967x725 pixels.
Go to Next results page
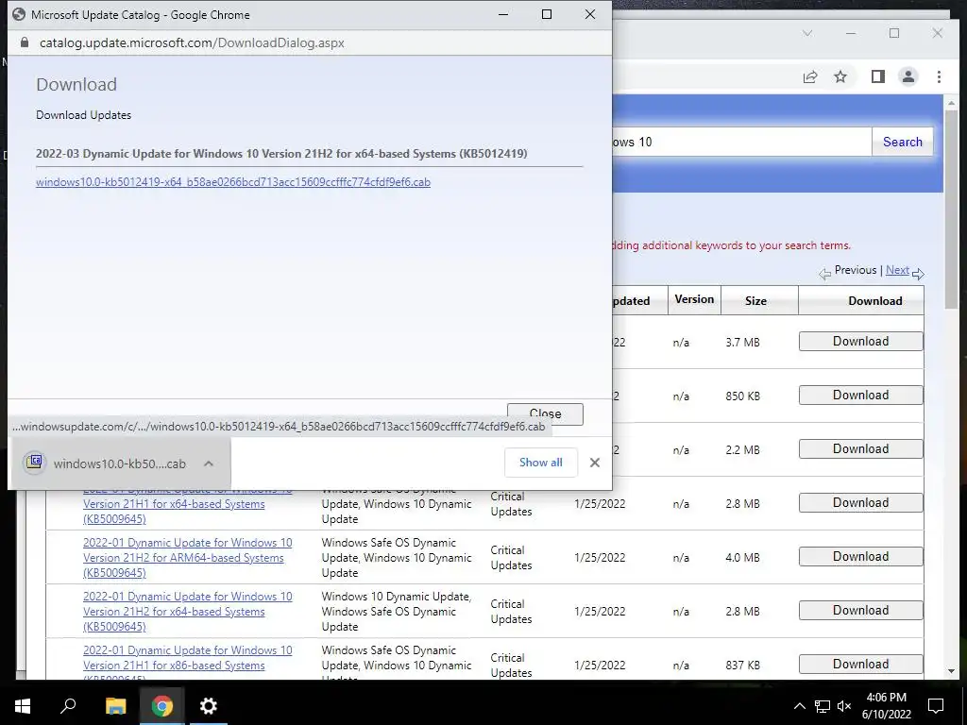pyautogui.click(x=897, y=270)
